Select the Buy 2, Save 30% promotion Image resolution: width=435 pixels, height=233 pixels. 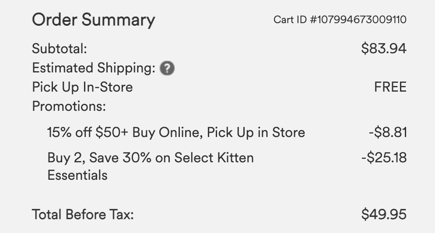click(151, 166)
